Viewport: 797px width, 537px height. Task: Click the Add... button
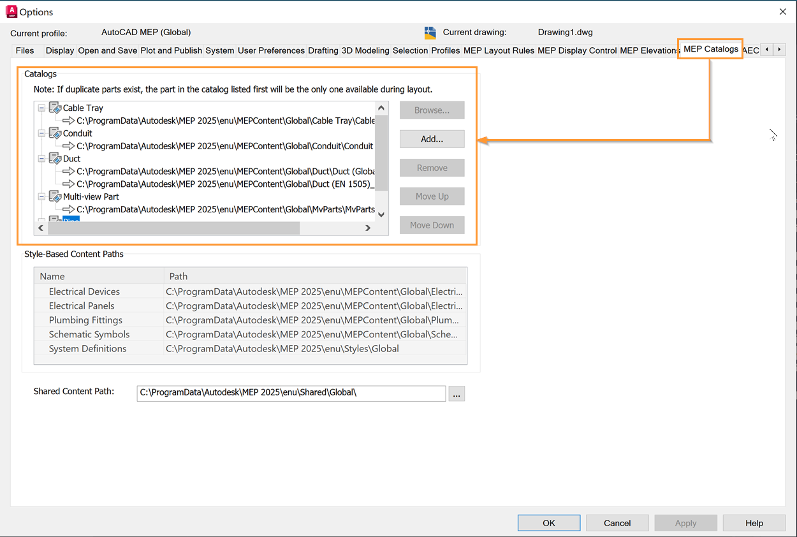click(432, 139)
